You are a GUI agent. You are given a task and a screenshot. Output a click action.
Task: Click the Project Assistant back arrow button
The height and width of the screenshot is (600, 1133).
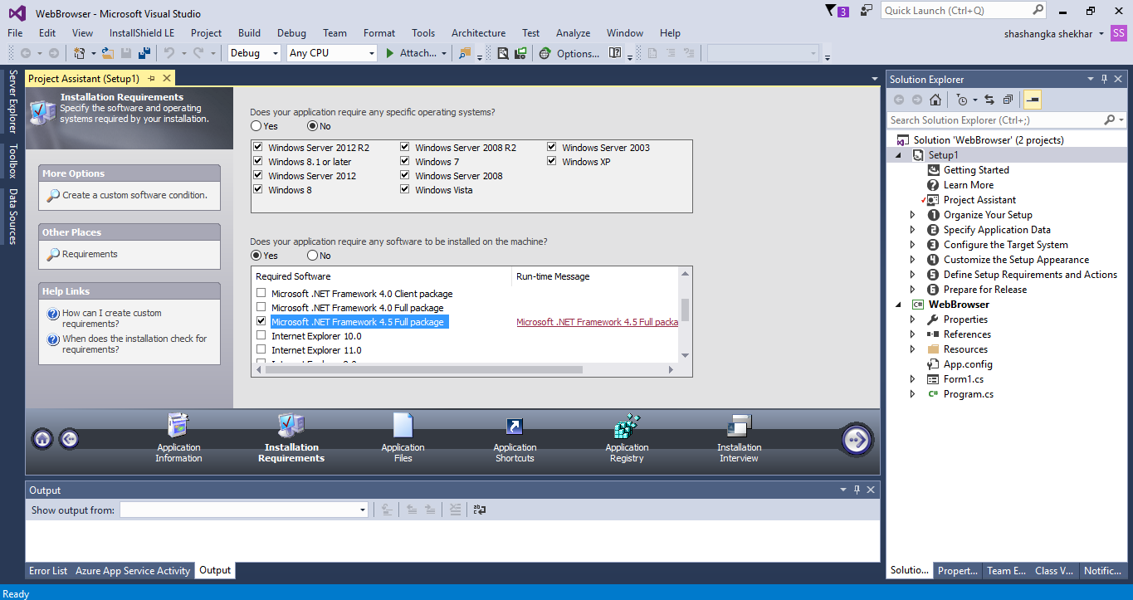(69, 439)
